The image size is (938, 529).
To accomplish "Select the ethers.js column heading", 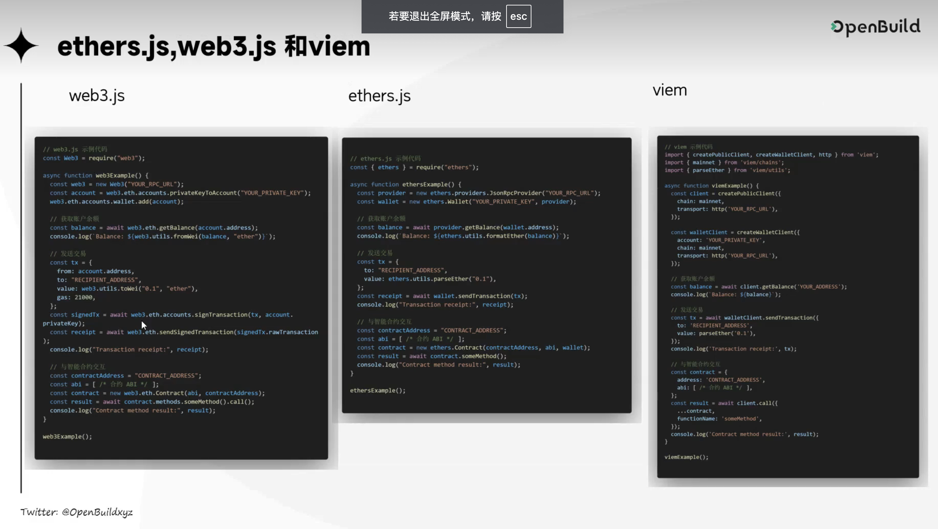I will tap(379, 96).
